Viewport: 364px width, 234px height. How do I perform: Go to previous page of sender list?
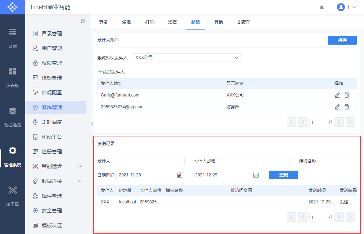pyautogui.click(x=303, y=122)
